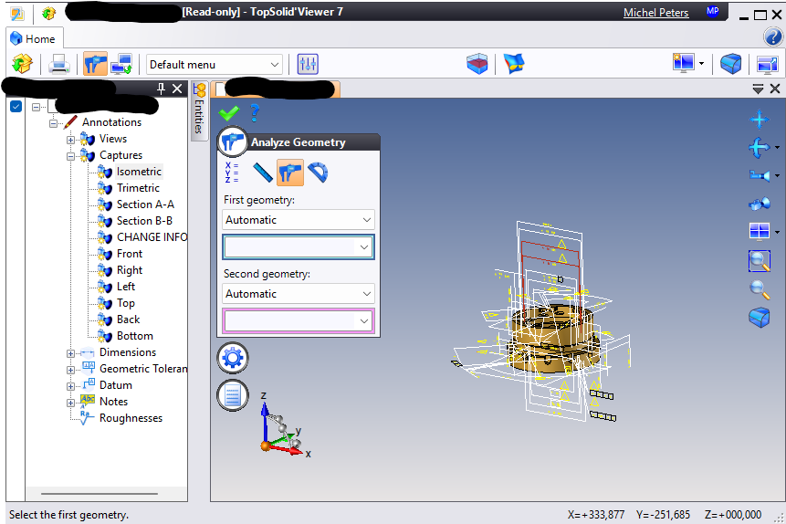The image size is (786, 524).
Task: Open the gear settings options button
Action: tap(233, 358)
